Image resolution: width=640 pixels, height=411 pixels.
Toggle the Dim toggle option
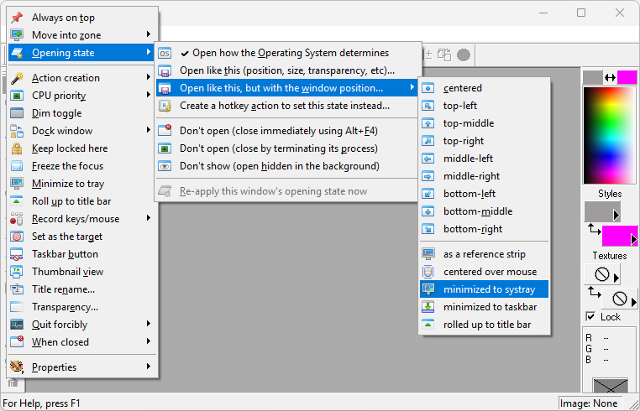pyautogui.click(x=56, y=113)
